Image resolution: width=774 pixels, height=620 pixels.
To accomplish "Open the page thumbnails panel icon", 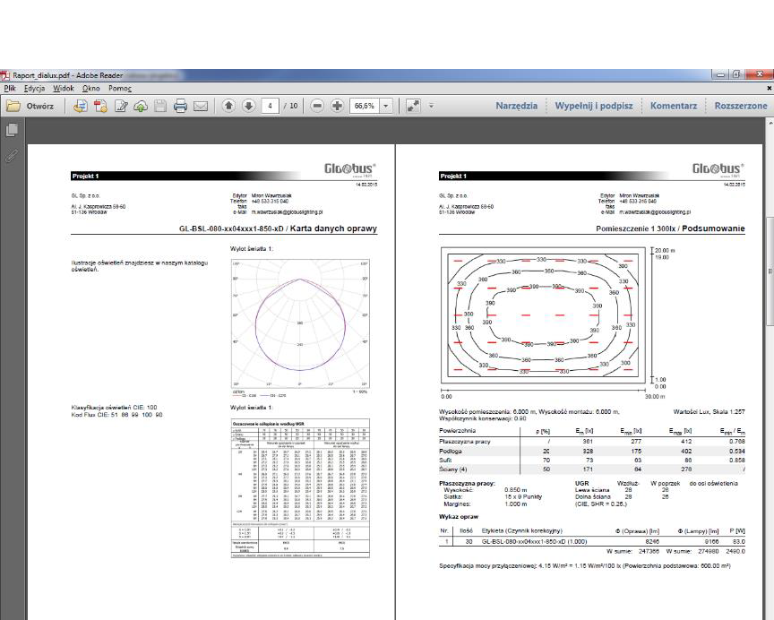I will 12,130.
